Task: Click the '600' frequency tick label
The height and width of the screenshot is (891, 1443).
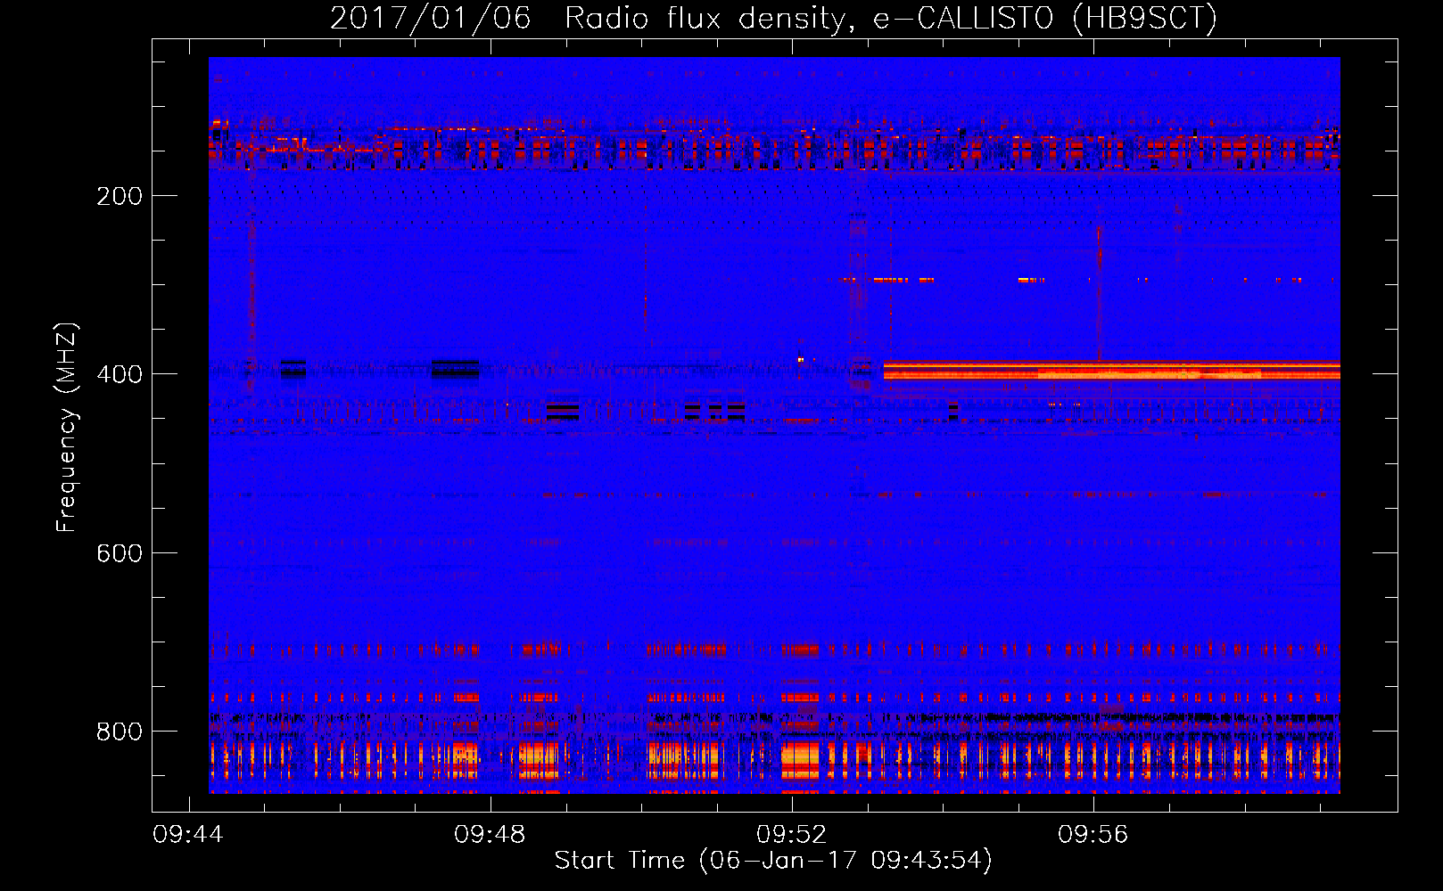Action: (120, 553)
